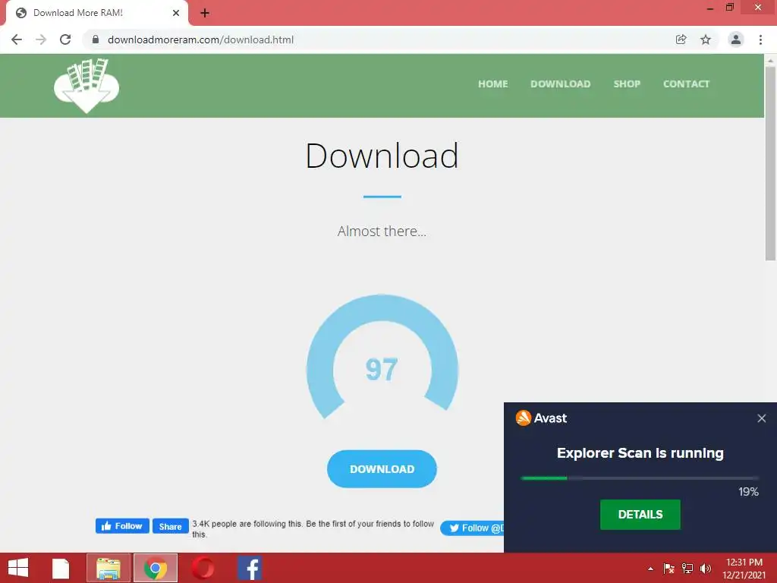Image resolution: width=777 pixels, height=583 pixels.
Task: Click the Avast DETAILS button
Action: 640,515
